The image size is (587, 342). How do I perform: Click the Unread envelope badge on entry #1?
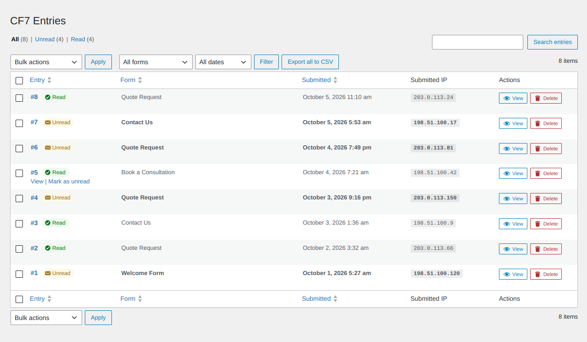58,273
